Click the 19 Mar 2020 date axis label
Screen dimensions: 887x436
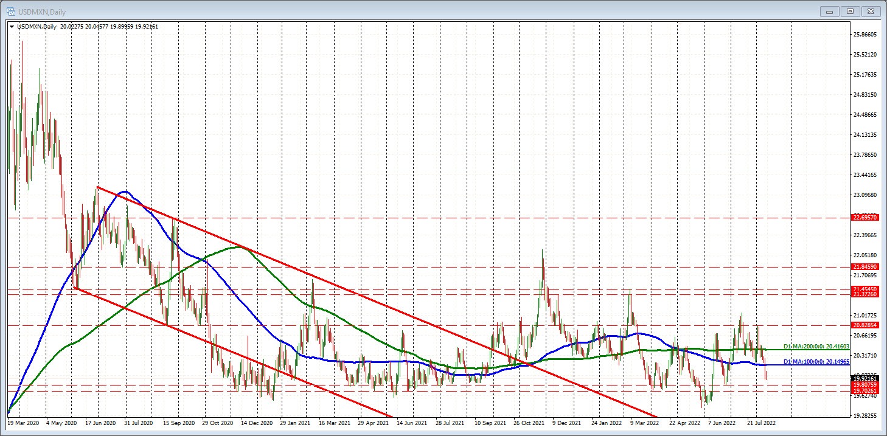pos(23,422)
